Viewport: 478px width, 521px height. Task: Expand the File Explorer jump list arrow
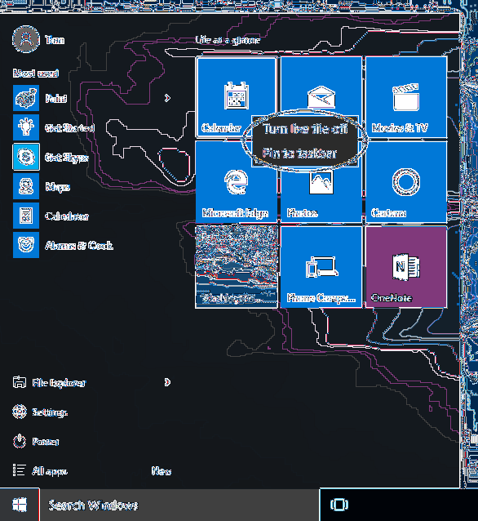pos(167,382)
